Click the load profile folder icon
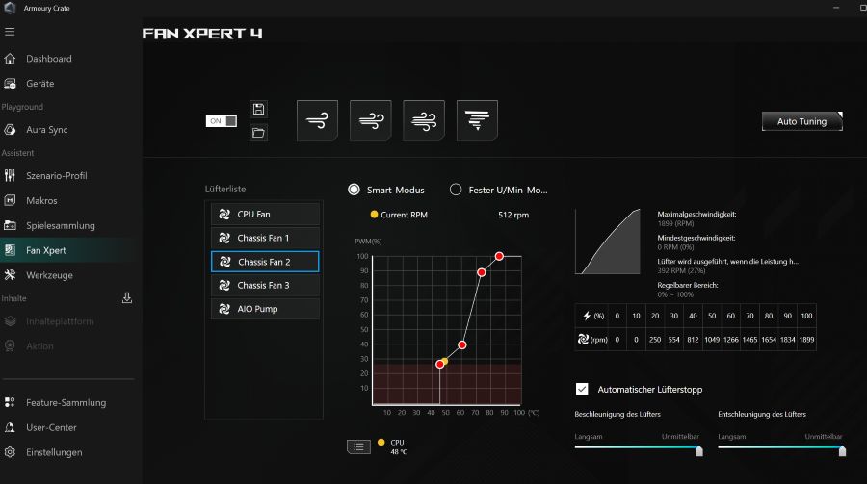 [257, 133]
